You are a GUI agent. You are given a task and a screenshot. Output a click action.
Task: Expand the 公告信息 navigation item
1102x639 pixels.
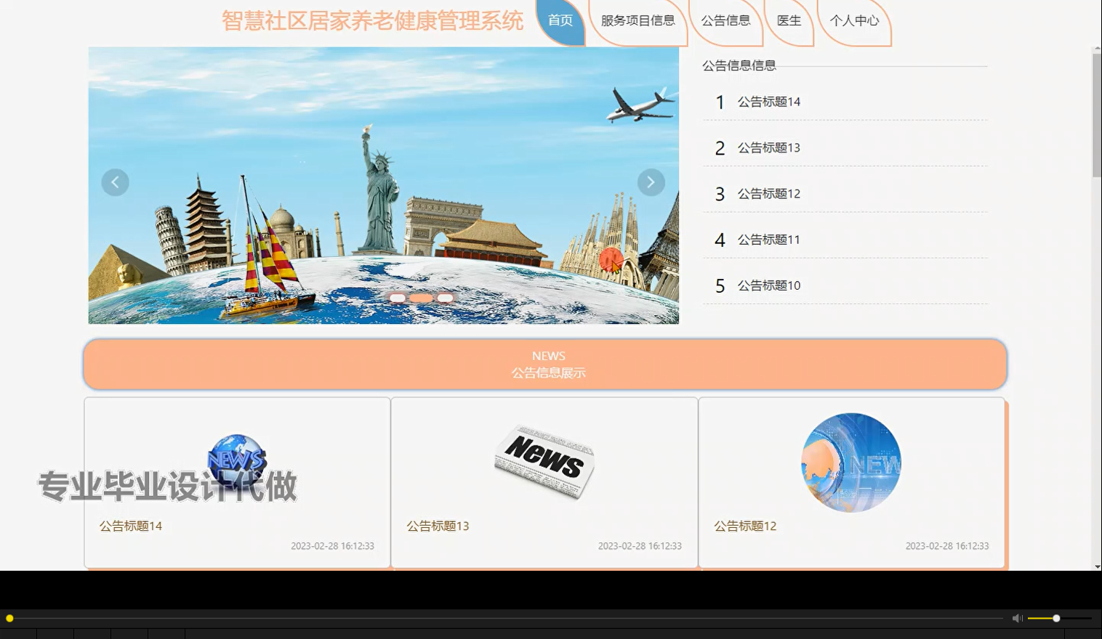pyautogui.click(x=725, y=20)
